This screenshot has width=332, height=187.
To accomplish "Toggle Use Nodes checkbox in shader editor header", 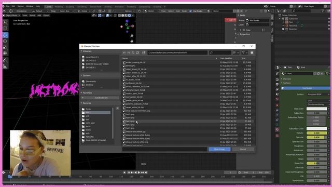I will (x=190, y=11).
